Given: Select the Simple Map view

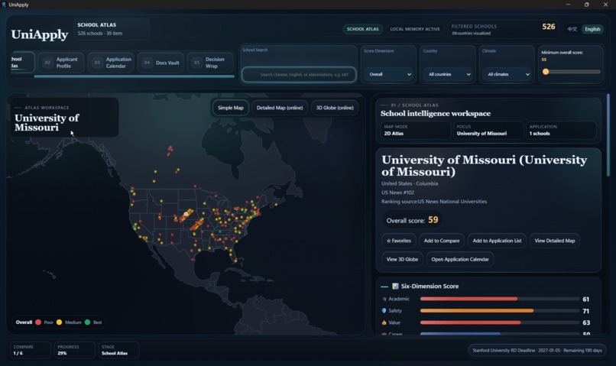Looking at the screenshot, I should point(231,108).
